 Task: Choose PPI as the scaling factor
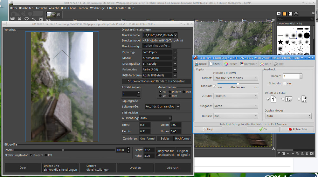tap(46, 155)
